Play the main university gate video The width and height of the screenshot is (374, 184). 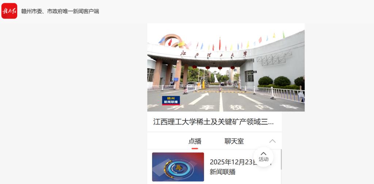click(226, 67)
